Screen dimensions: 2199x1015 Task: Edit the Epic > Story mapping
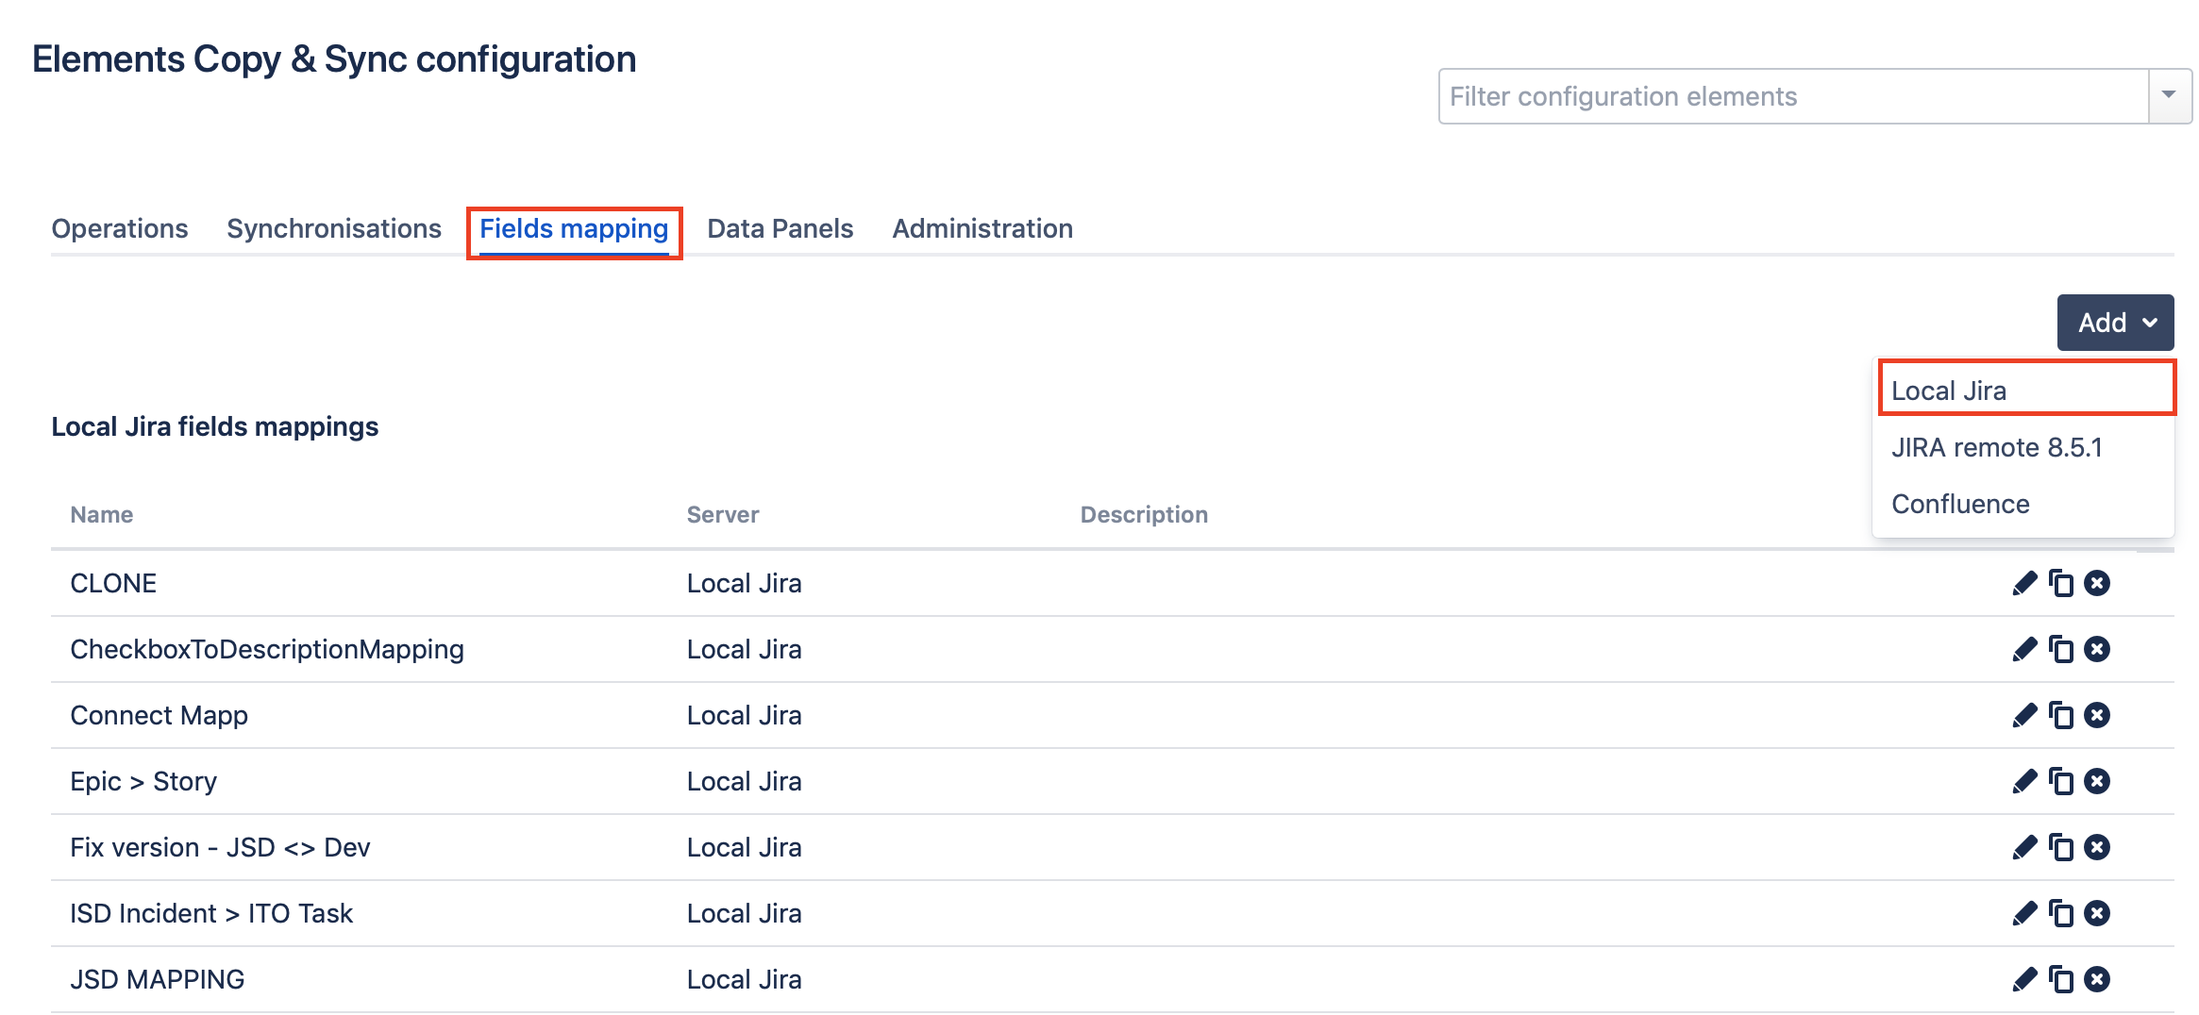(2023, 782)
